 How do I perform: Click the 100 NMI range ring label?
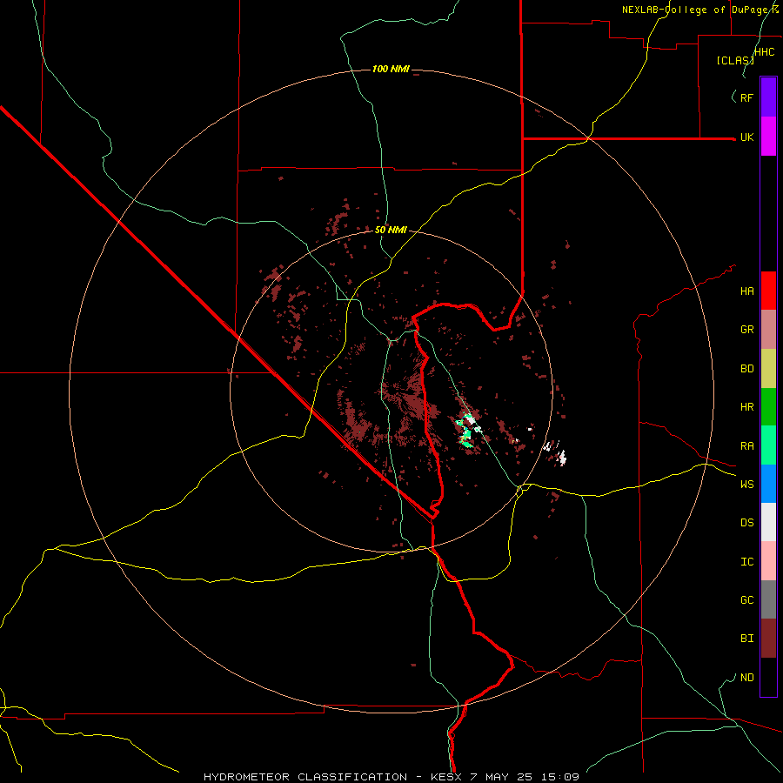[x=391, y=69]
